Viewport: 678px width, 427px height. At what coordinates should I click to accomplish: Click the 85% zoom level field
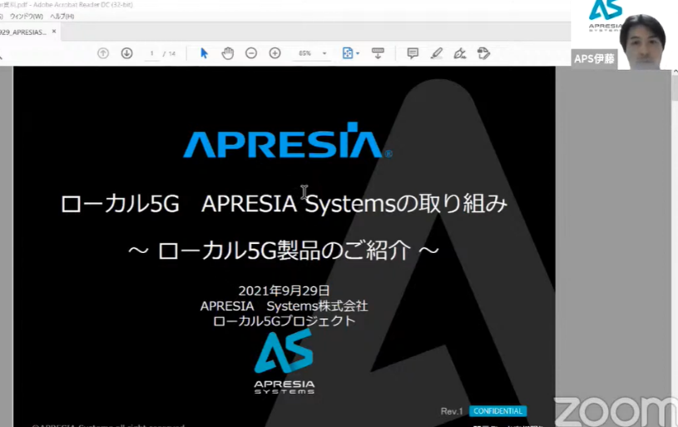(x=304, y=53)
